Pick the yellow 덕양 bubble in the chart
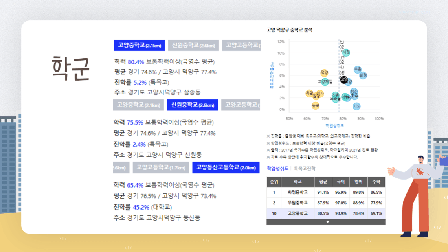This screenshot has height=252, width=448. 324,73
